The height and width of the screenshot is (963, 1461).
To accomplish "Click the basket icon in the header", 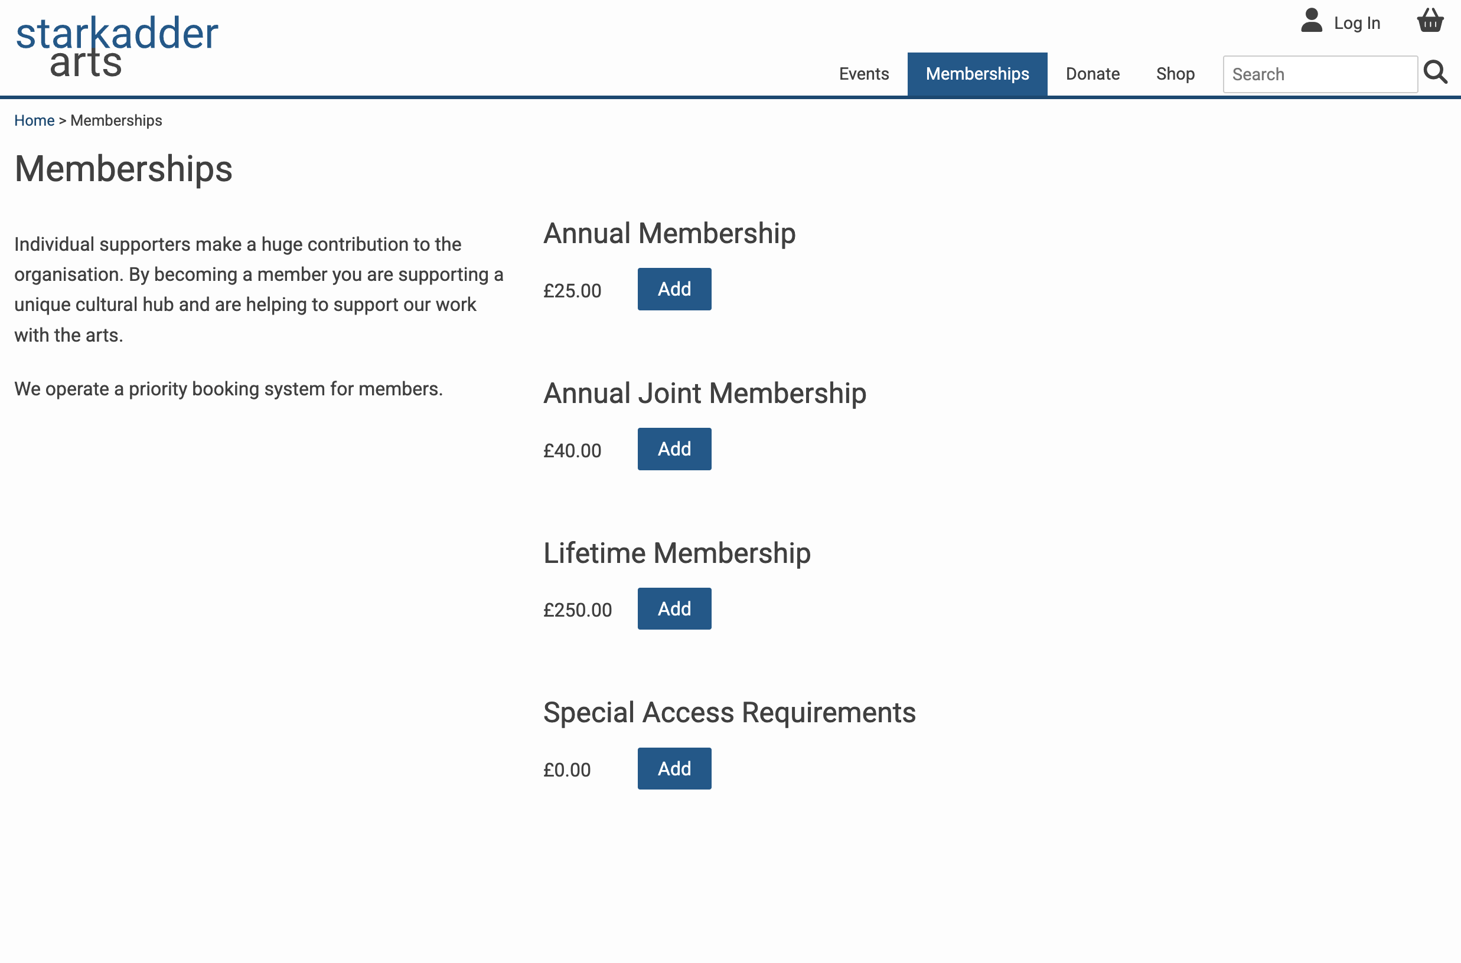I will point(1430,20).
